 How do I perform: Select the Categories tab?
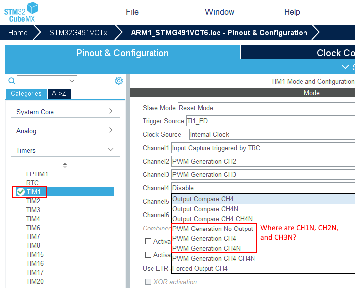26,94
